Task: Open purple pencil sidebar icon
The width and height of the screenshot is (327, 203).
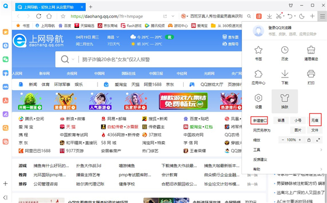Action: [x=5, y=114]
